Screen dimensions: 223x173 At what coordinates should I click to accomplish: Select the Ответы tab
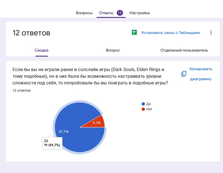[106, 13]
